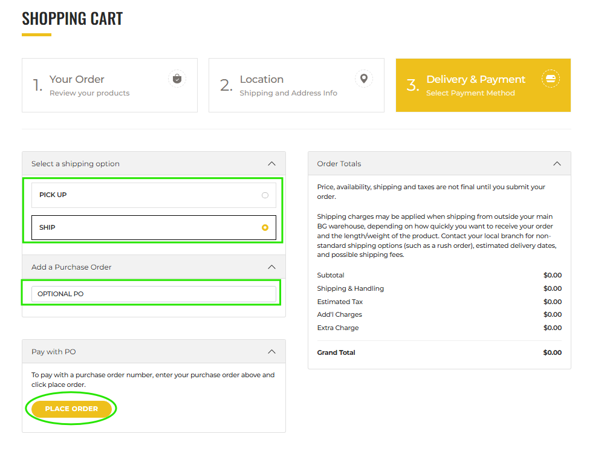Click the Add'l Charges label
Viewport: 607px width, 454px height.
(340, 314)
